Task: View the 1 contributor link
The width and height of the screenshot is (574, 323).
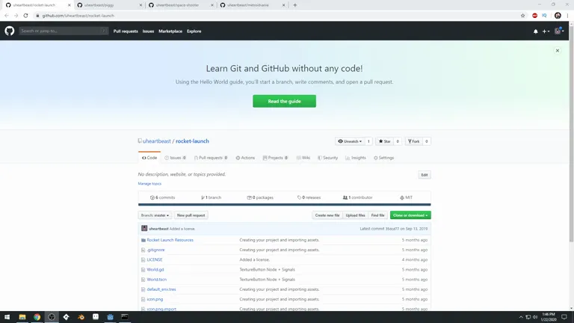Action: click(358, 197)
